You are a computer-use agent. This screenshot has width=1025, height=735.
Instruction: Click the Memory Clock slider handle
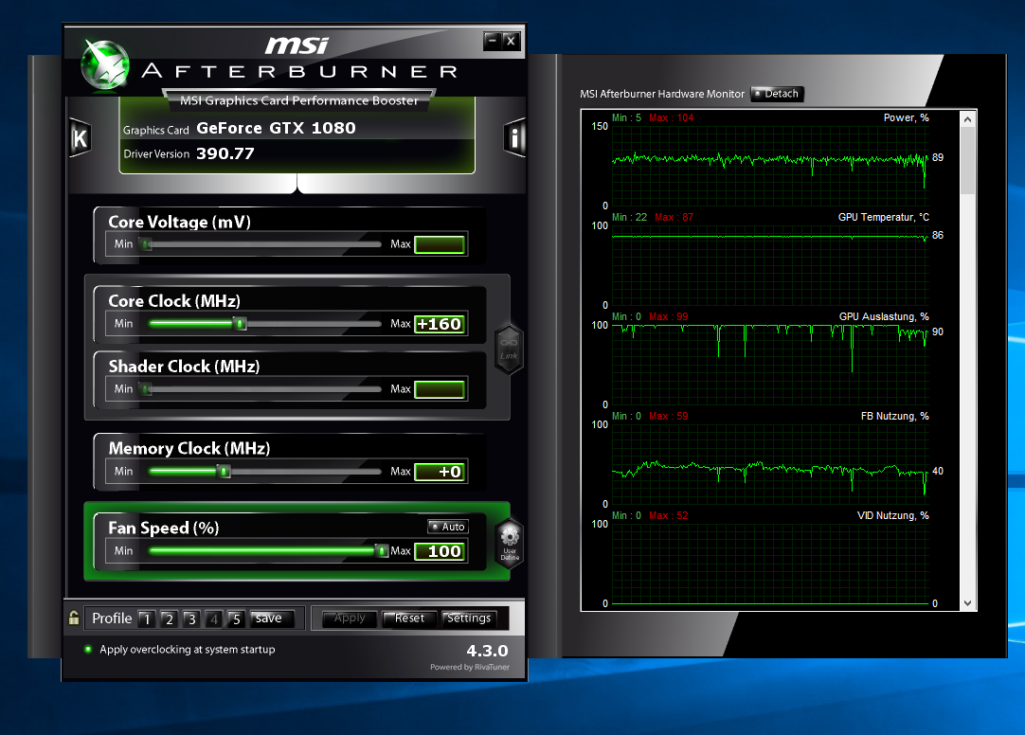pyautogui.click(x=224, y=471)
